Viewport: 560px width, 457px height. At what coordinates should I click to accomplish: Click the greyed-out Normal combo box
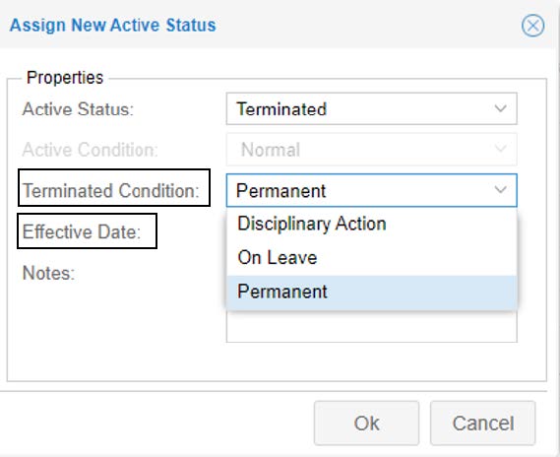pyautogui.click(x=371, y=150)
